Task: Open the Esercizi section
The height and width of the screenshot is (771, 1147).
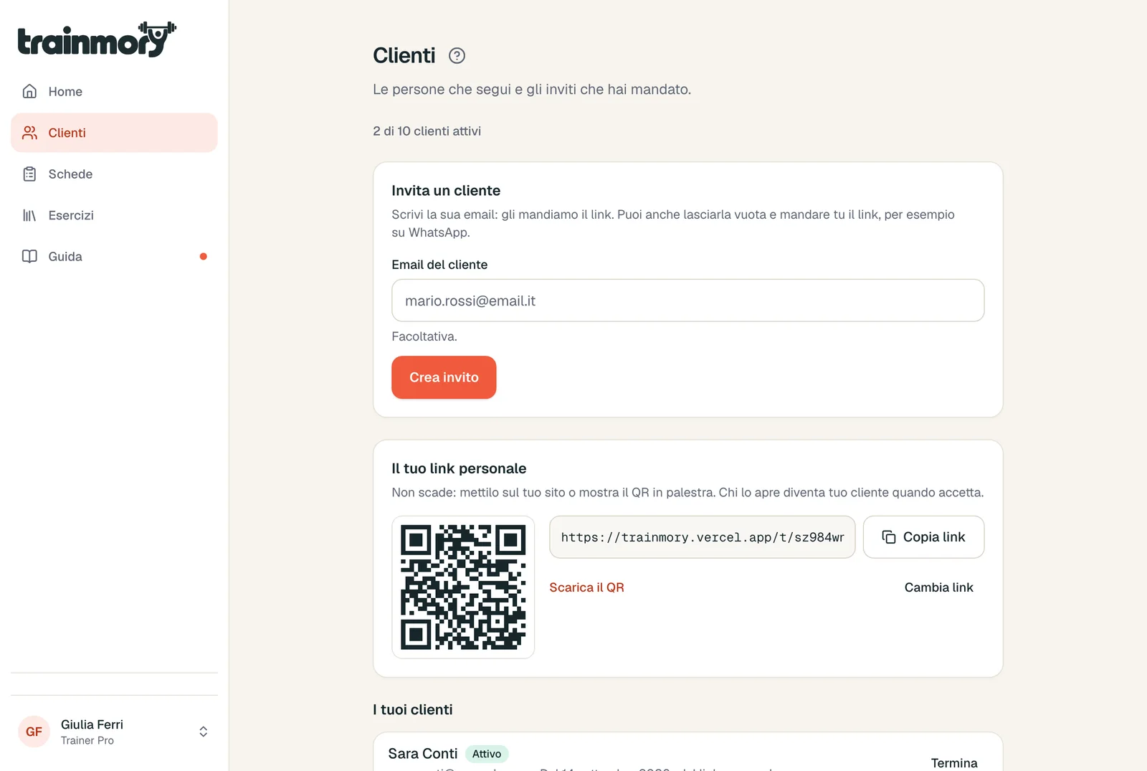Action: [x=114, y=215]
